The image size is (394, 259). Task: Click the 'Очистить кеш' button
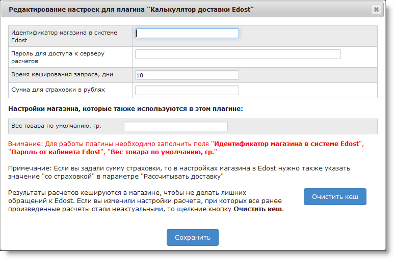(x=335, y=197)
